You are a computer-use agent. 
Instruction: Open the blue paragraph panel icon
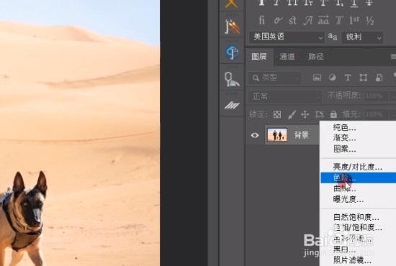[x=232, y=52]
